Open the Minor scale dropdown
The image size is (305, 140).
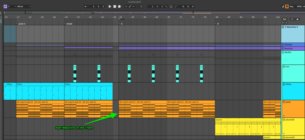click(24, 6)
